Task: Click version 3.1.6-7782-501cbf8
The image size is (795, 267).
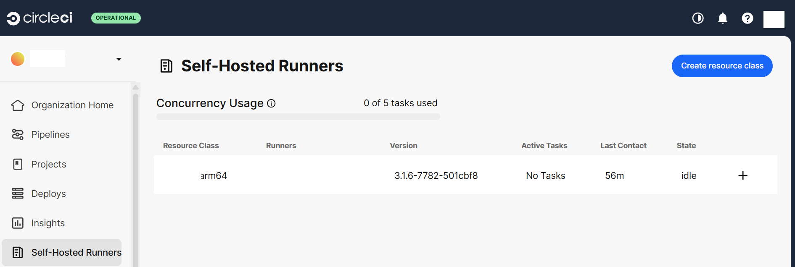Action: [436, 175]
